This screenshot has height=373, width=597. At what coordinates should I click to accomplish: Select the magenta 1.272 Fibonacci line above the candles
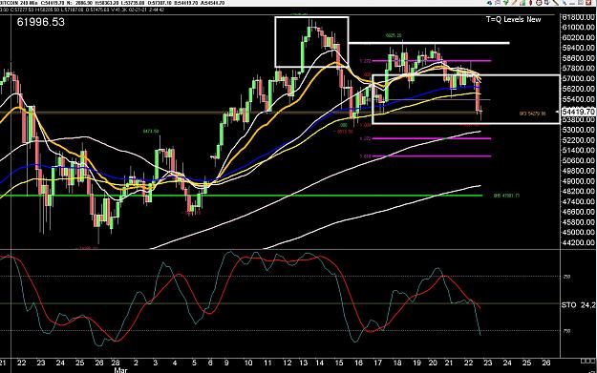tap(432, 60)
